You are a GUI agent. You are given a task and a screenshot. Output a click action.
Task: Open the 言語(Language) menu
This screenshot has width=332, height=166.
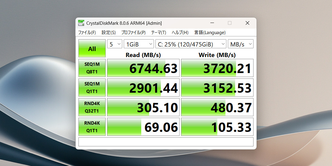pyautogui.click(x=210, y=33)
